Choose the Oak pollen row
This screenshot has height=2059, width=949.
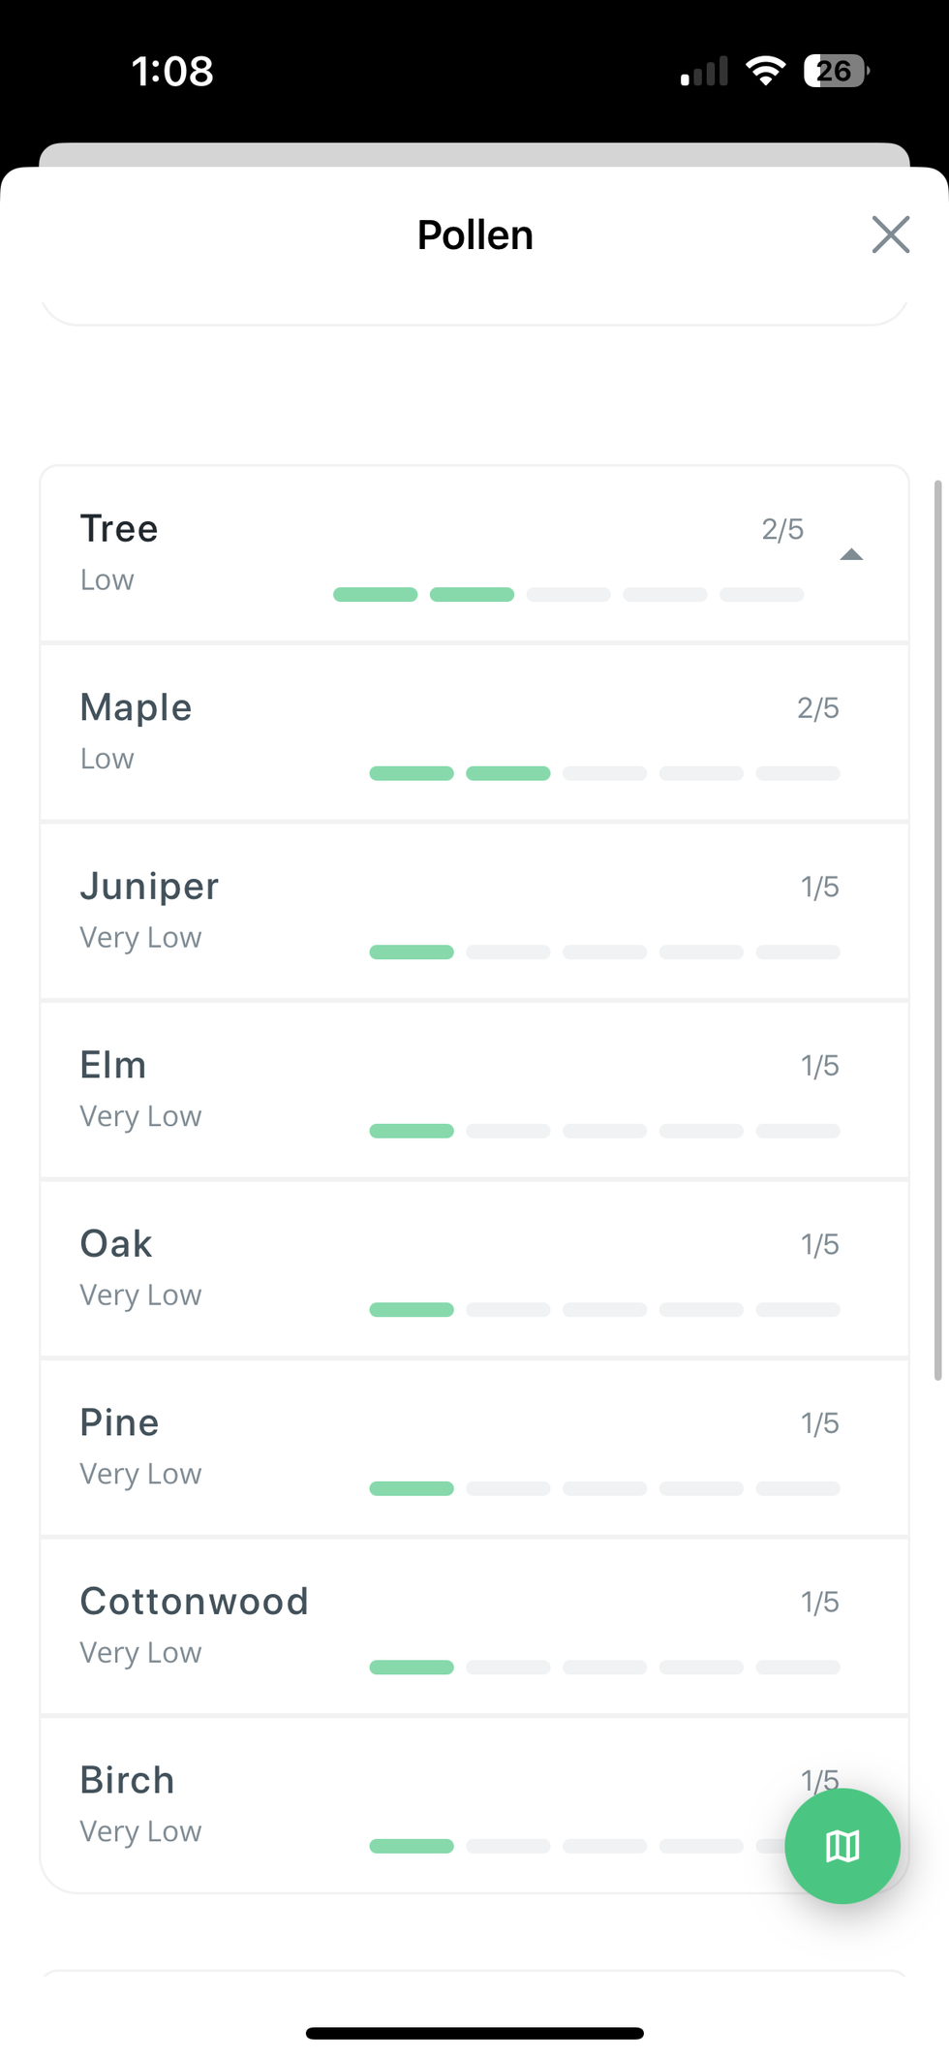click(x=474, y=1268)
